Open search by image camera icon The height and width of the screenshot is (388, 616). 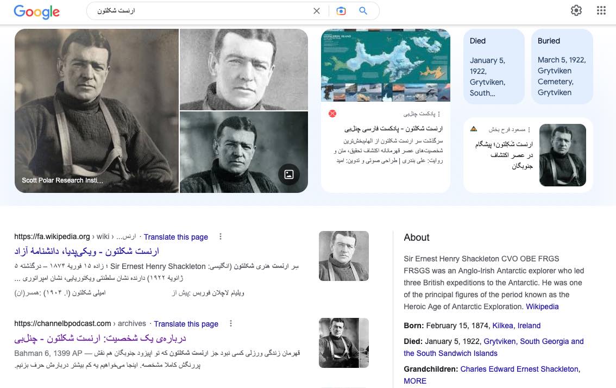click(x=341, y=11)
